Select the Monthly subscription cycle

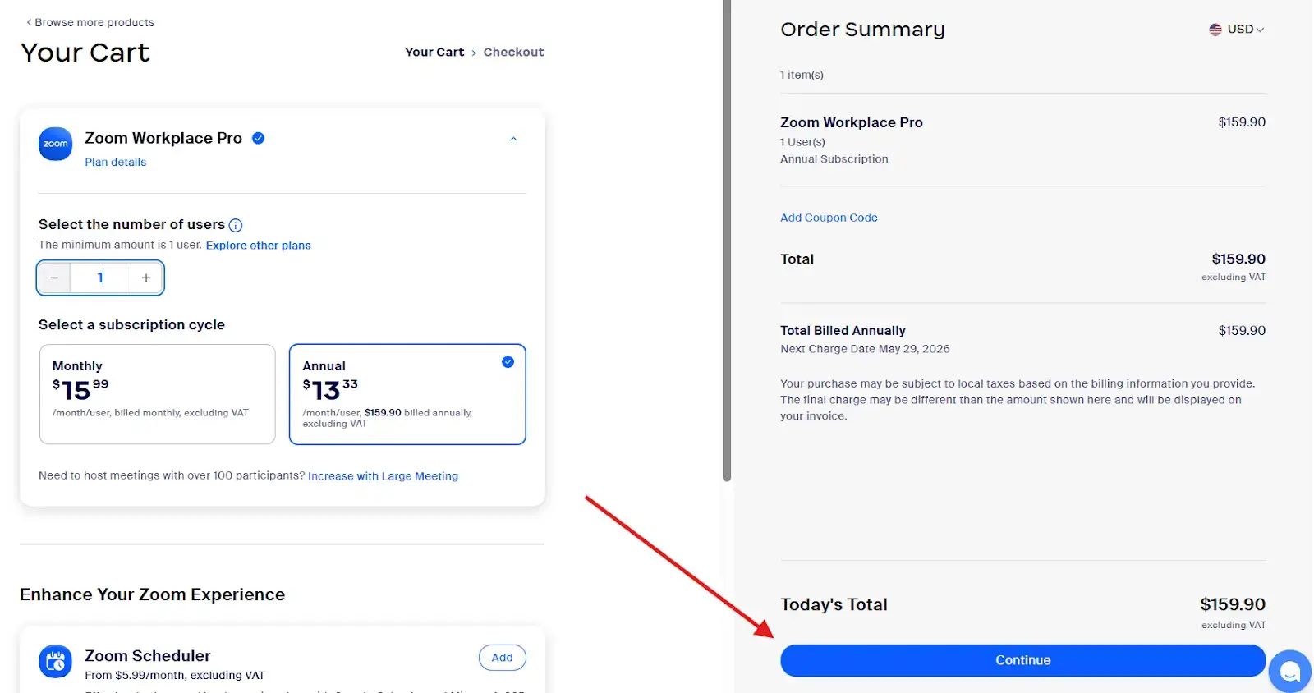coord(157,394)
